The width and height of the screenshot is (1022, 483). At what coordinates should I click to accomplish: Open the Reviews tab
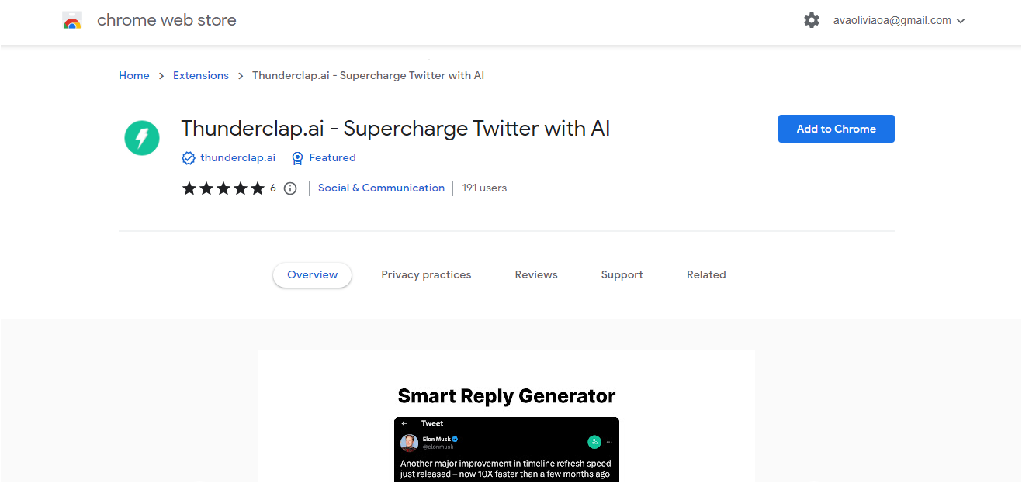(x=536, y=275)
